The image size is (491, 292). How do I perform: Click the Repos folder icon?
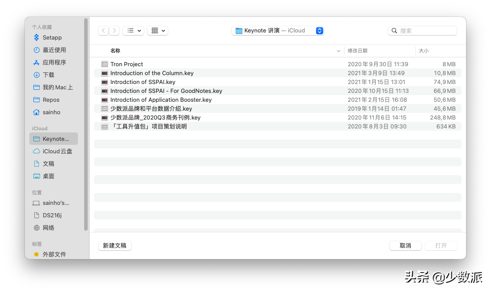[37, 100]
